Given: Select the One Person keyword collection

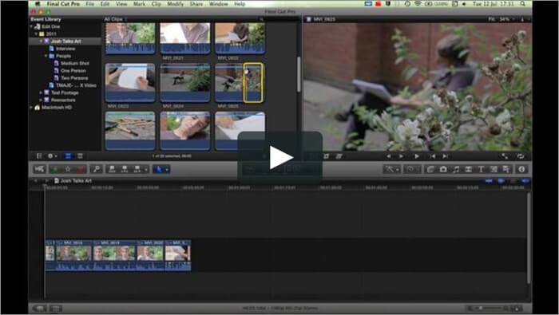Looking at the screenshot, I should tap(73, 70).
